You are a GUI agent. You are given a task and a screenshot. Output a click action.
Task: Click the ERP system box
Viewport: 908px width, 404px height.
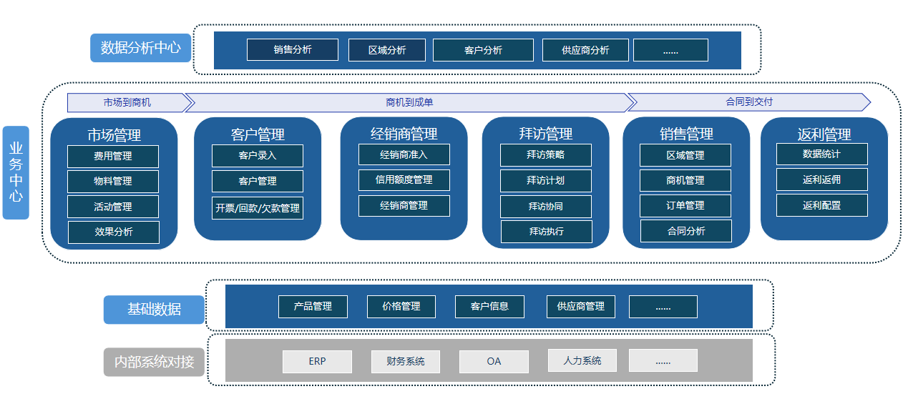(x=317, y=362)
